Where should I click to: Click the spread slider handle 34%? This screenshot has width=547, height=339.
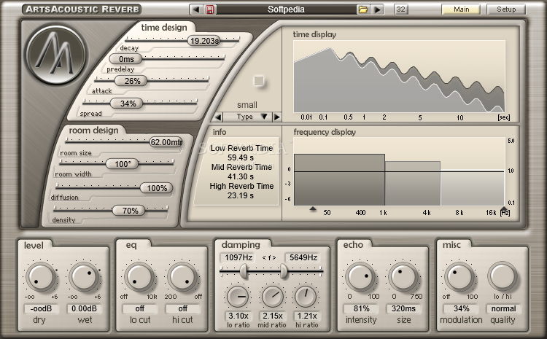tap(127, 104)
